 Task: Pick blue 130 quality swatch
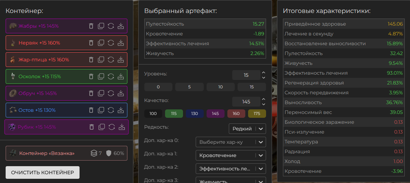[x=195, y=114]
